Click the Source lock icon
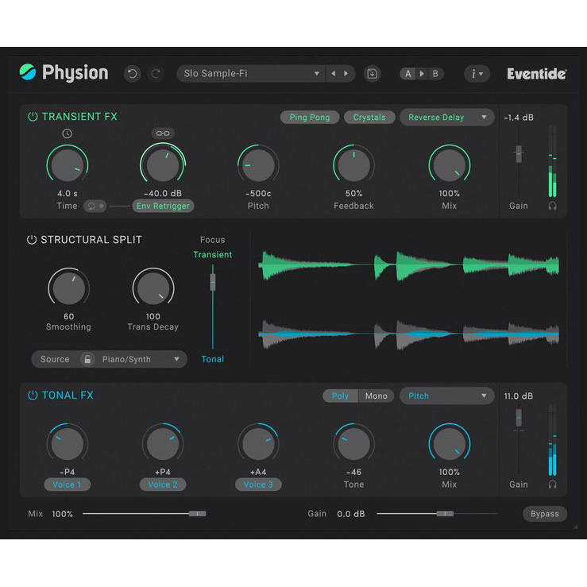The width and height of the screenshot is (587, 587). pyautogui.click(x=87, y=359)
